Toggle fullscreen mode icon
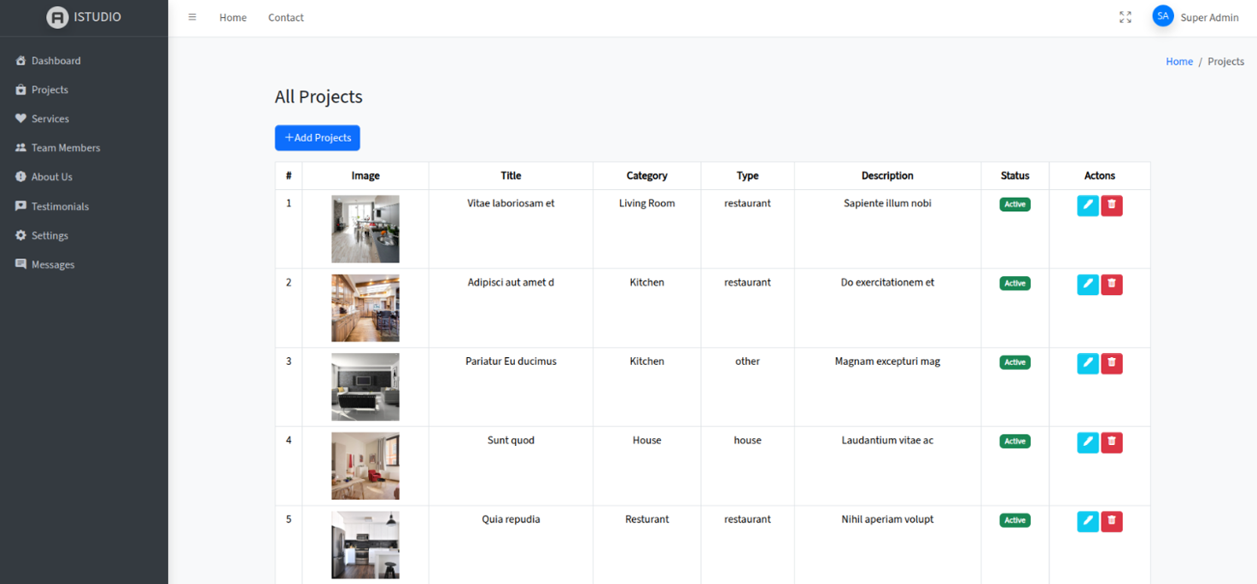 pos(1125,17)
